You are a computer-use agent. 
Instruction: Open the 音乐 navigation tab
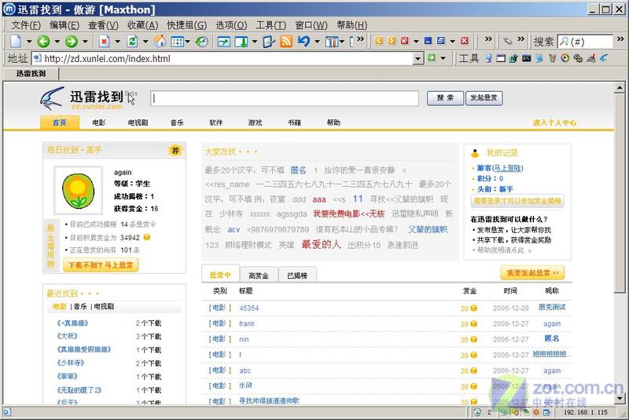click(177, 122)
